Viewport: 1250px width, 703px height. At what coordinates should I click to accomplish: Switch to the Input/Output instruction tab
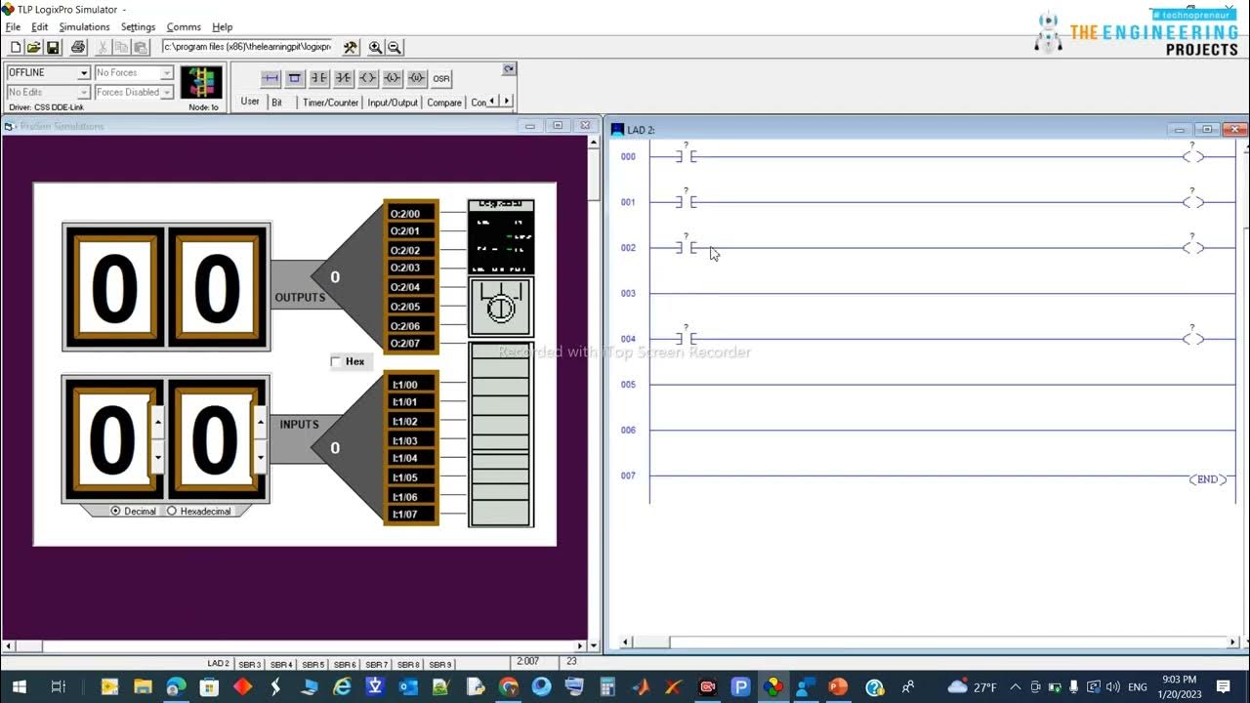393,103
